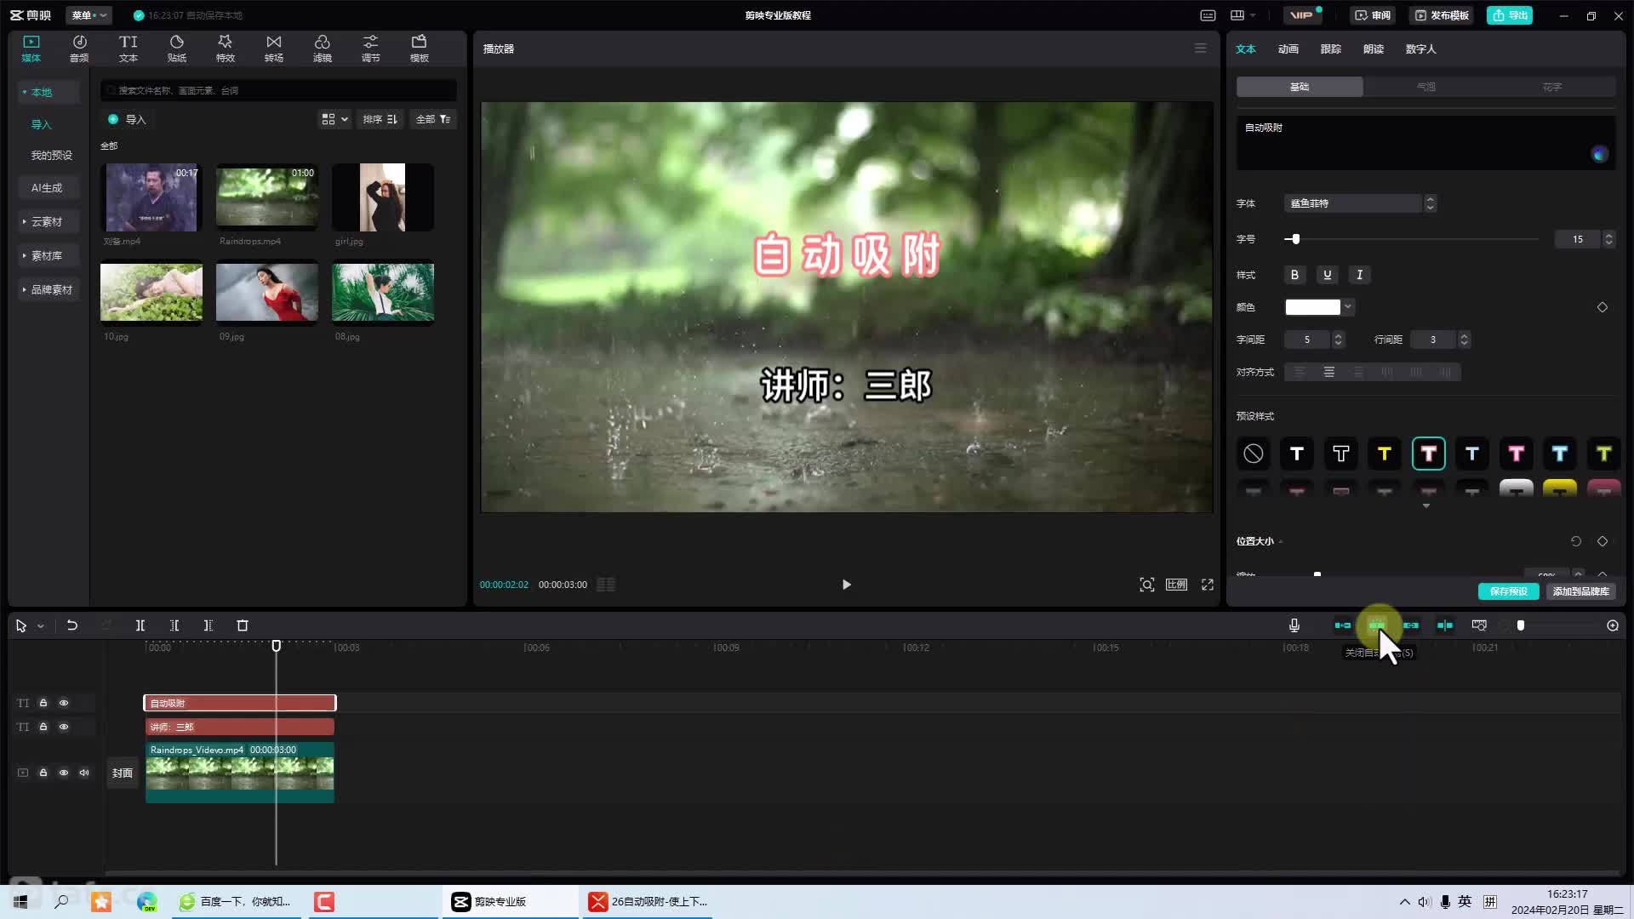The width and height of the screenshot is (1634, 919).
Task: Click the 保存预设 button
Action: coord(1508,591)
